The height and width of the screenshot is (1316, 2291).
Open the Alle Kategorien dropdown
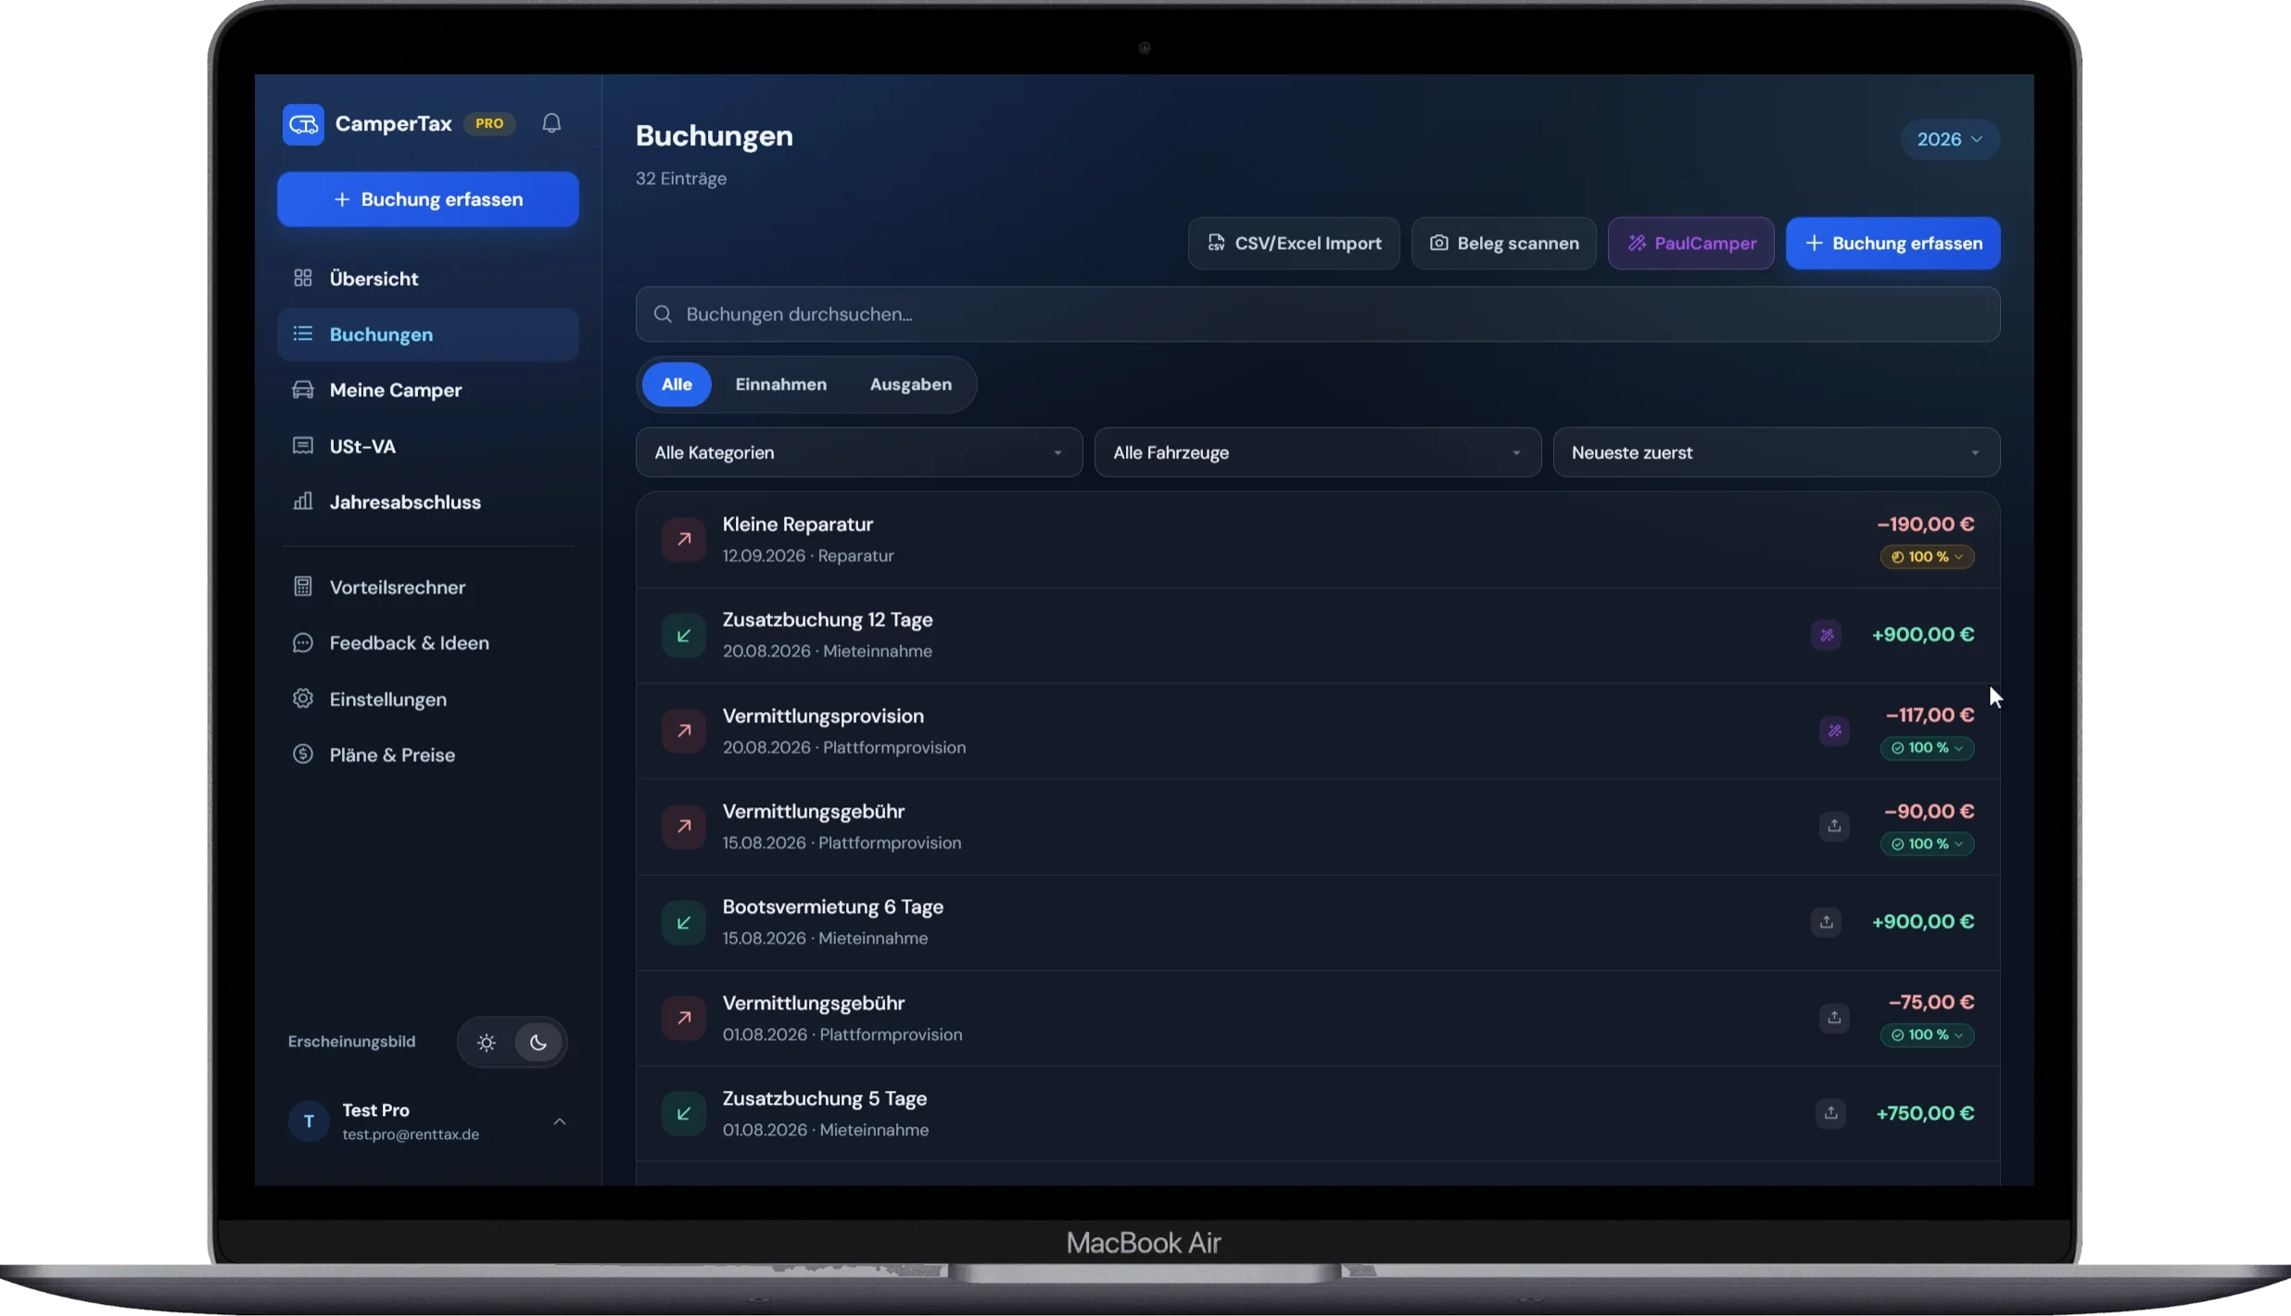pos(859,452)
